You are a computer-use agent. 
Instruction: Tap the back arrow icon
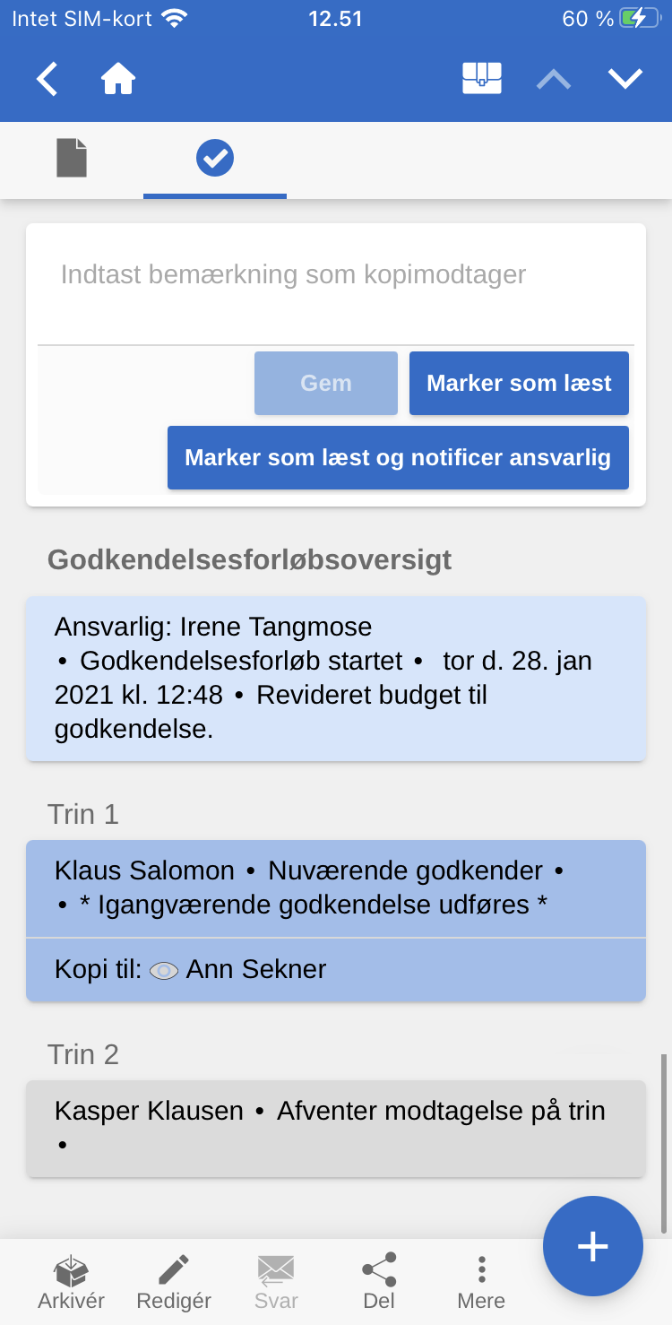click(47, 79)
